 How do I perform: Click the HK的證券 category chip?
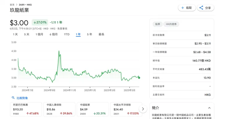tap(171, 24)
